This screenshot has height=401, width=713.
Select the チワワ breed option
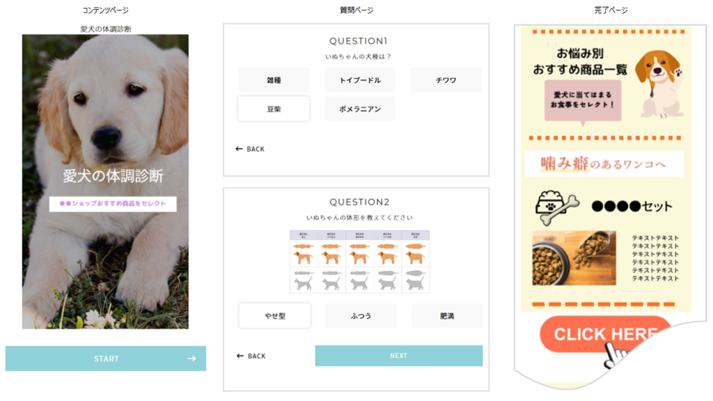point(446,80)
